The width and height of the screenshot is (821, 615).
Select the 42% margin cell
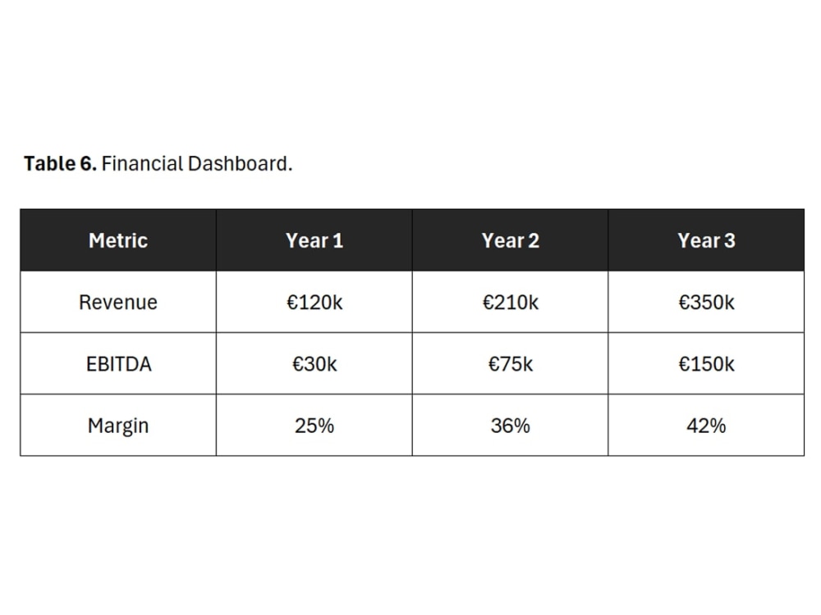706,425
